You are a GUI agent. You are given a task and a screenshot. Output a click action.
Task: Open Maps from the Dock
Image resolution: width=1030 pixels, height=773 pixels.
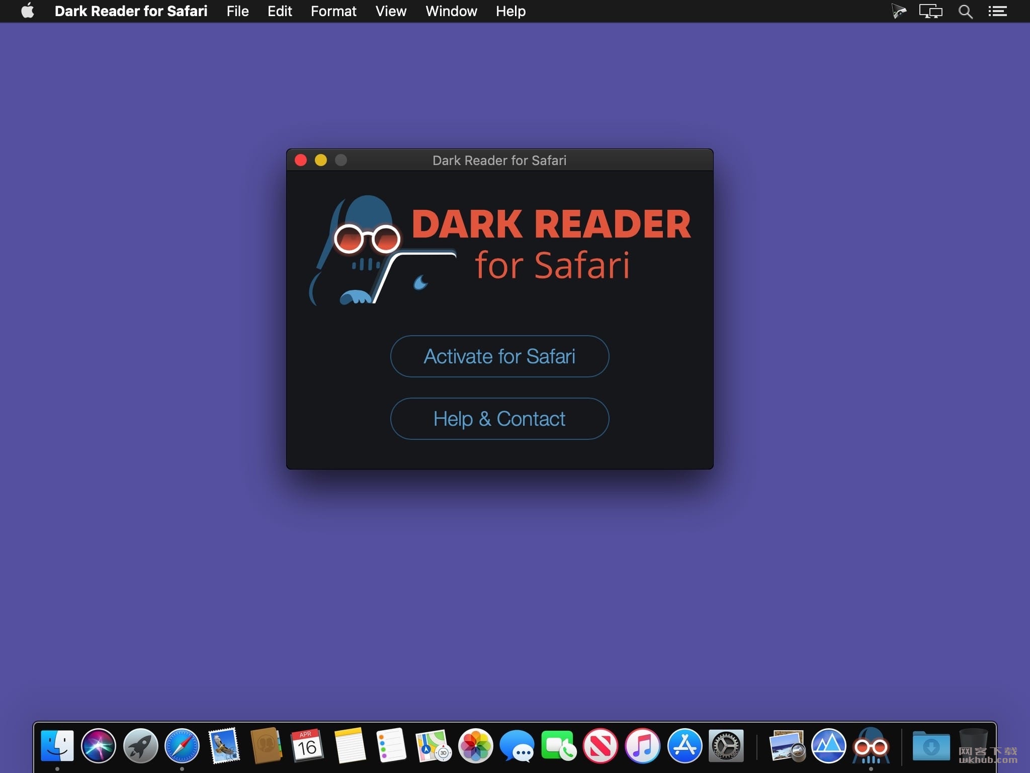[433, 745]
